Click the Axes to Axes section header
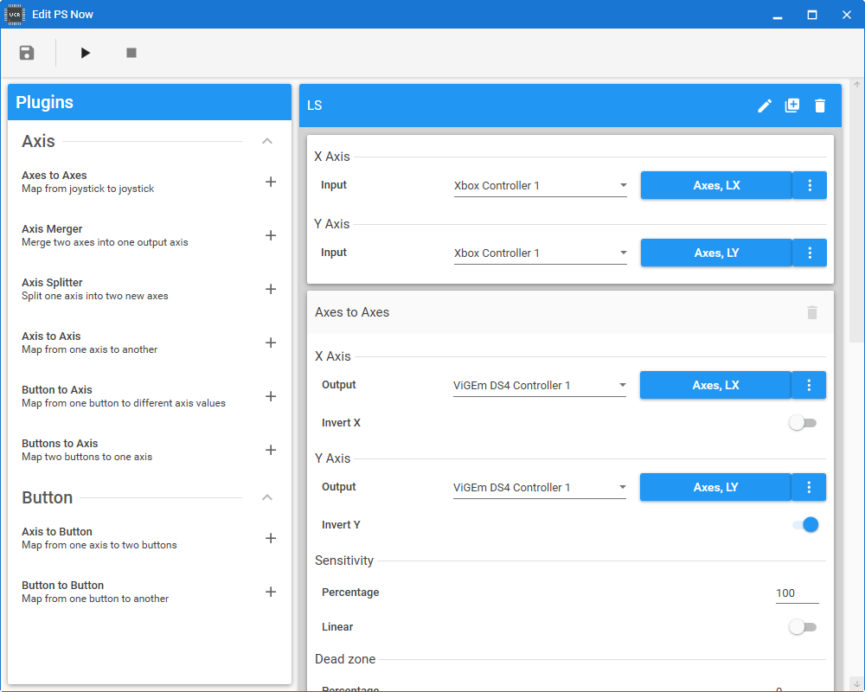 click(570, 312)
